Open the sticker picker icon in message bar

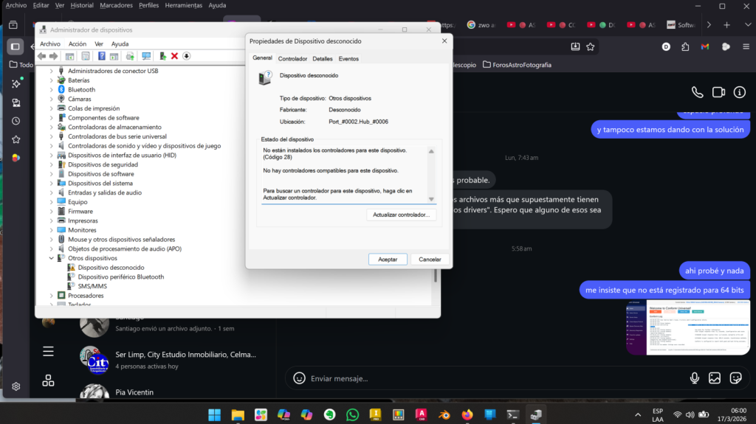(x=736, y=378)
